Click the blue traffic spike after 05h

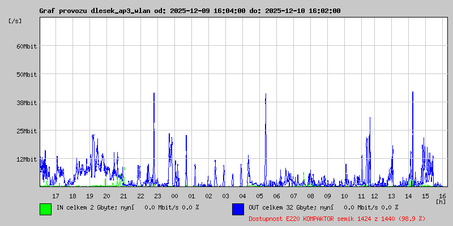point(266,138)
